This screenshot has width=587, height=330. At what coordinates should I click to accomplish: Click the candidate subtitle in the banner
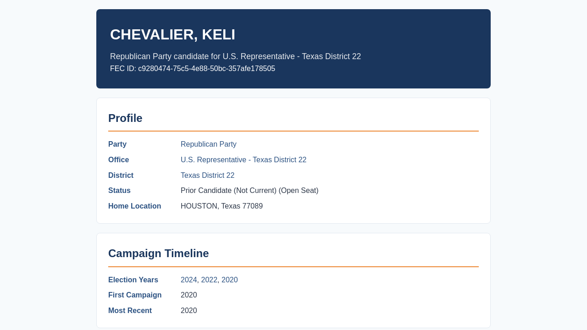[x=235, y=56]
